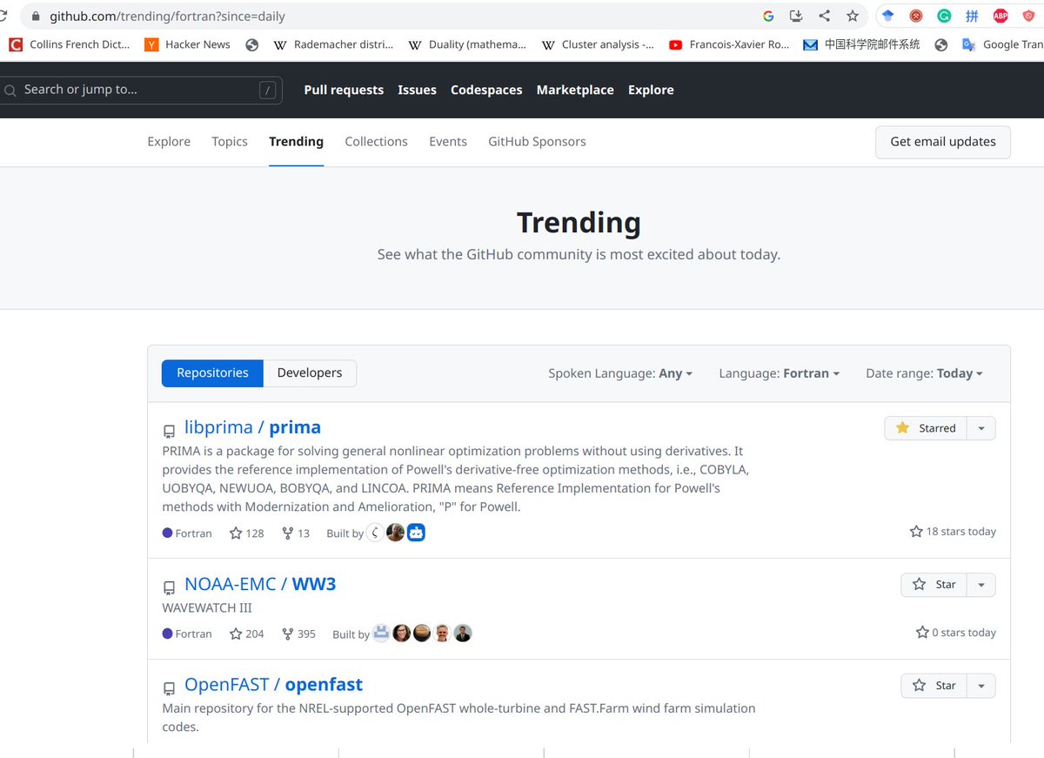Viewport: 1044px width, 758px height.
Task: Open Rademacher distribution Wikipedia bookmark
Action: (334, 44)
